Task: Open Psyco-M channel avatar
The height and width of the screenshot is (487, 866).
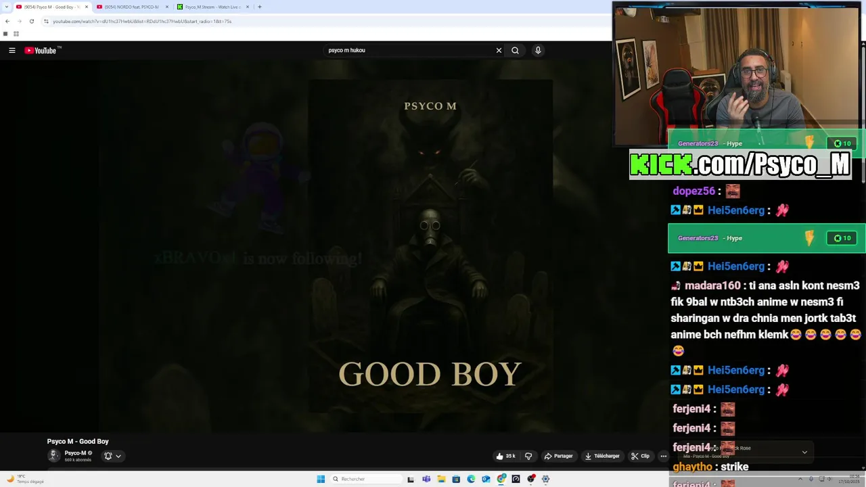Action: click(53, 456)
